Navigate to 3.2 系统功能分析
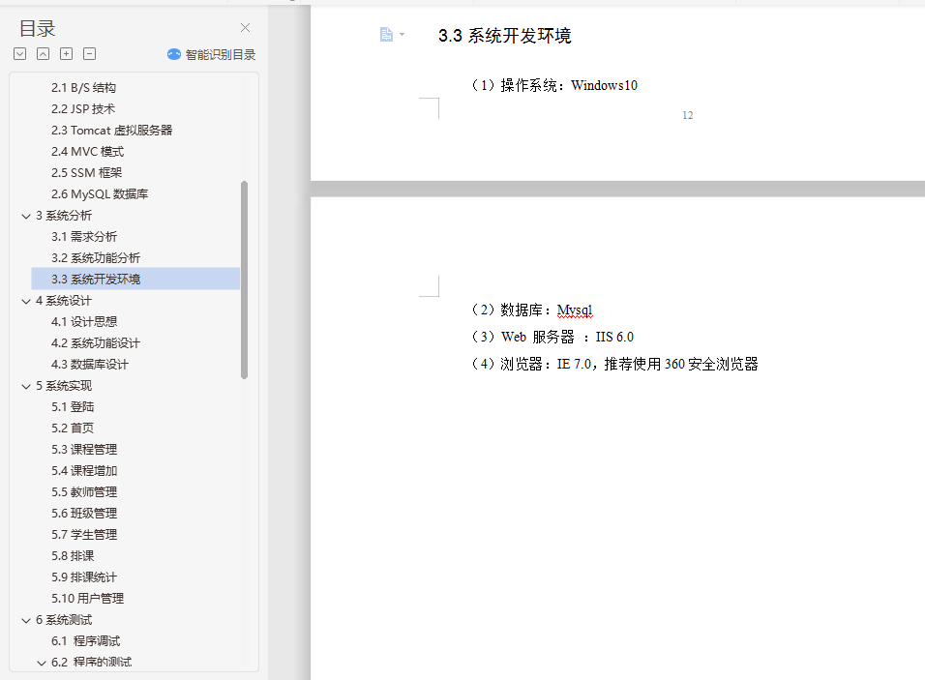The width and height of the screenshot is (925, 680). point(96,257)
